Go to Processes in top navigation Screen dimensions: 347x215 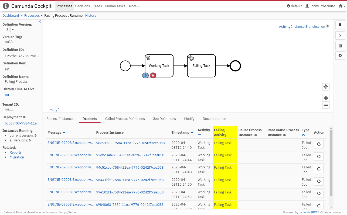click(x=64, y=6)
